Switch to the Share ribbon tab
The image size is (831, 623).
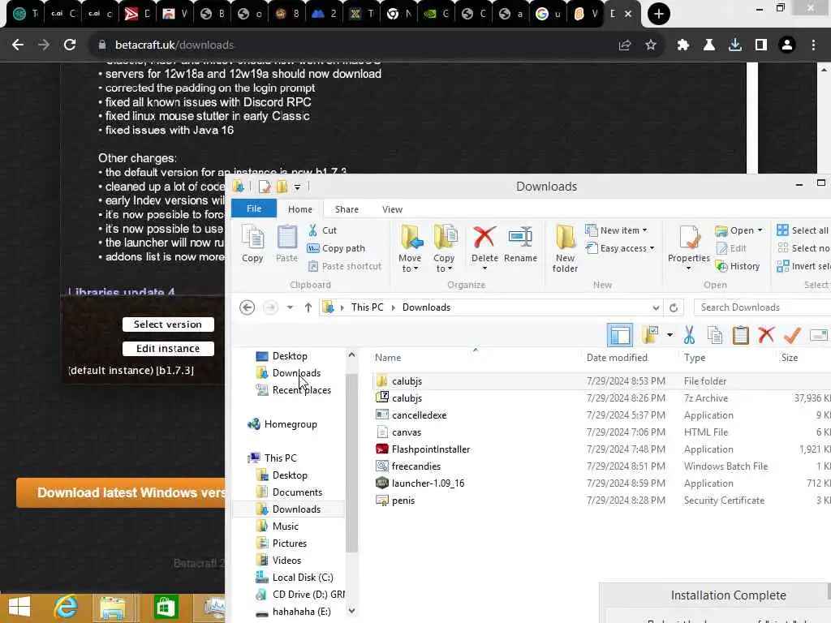pos(347,209)
